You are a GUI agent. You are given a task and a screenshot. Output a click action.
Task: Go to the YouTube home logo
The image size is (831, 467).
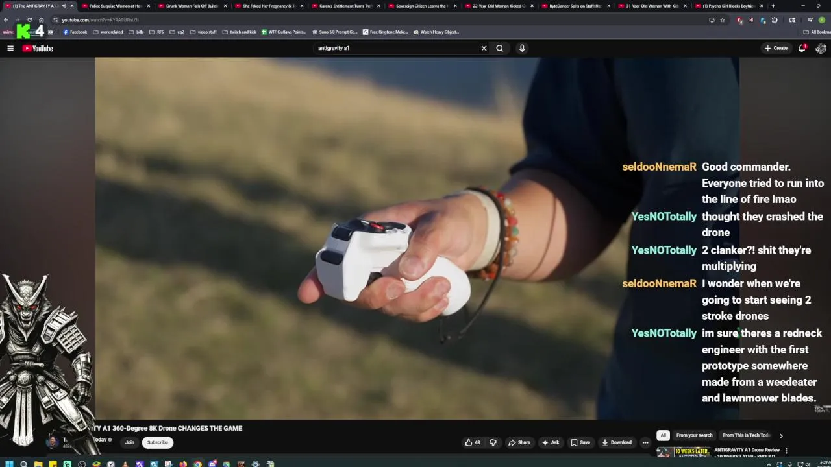click(x=38, y=48)
